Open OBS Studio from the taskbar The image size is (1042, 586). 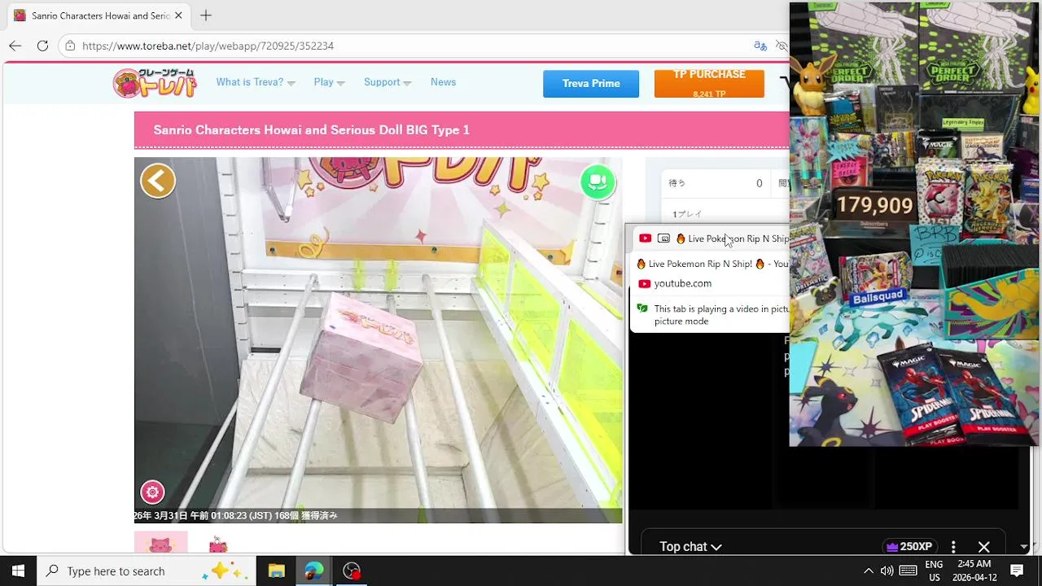coord(352,571)
